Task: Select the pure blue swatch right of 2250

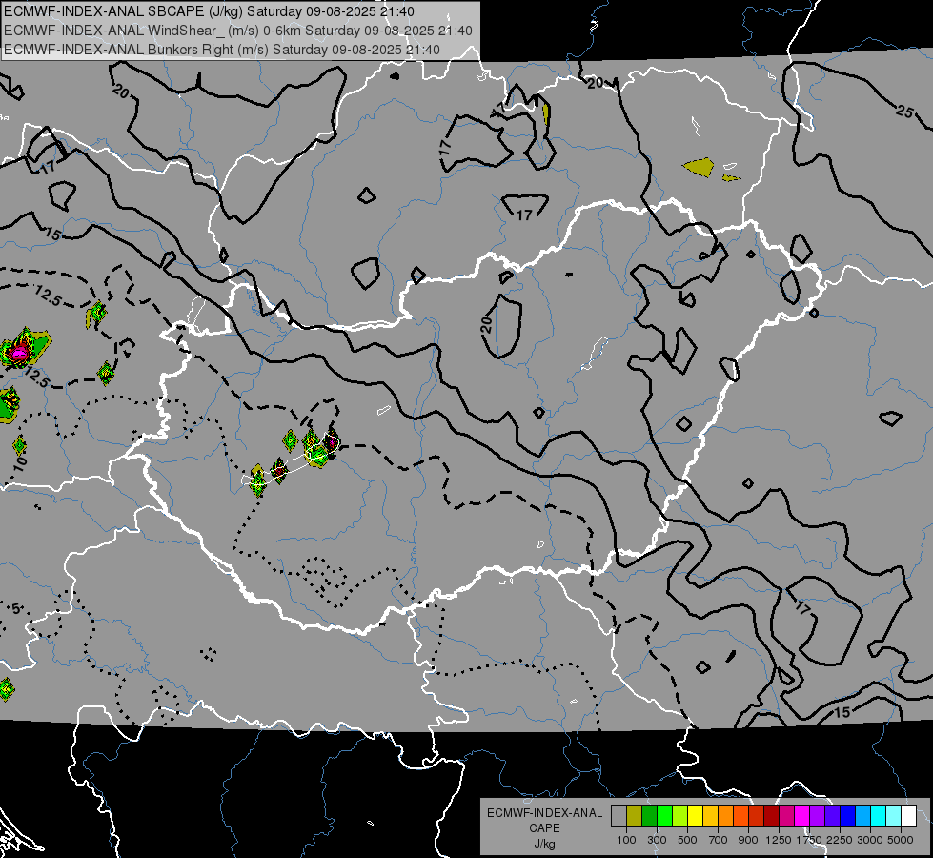Action: tap(847, 816)
